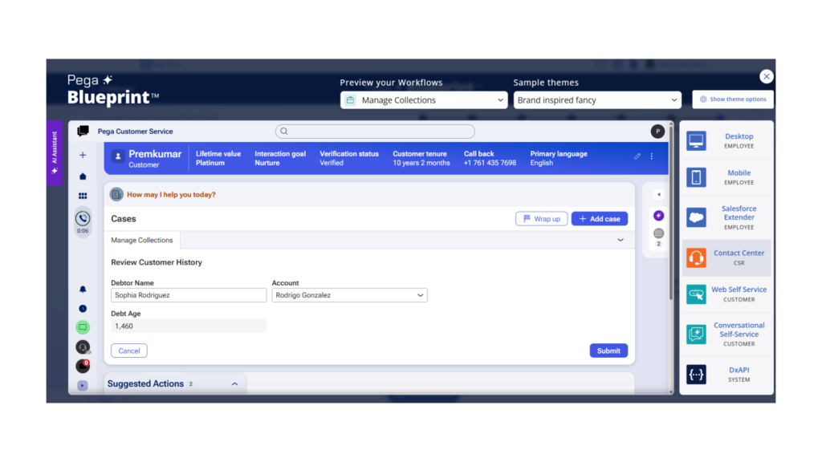Open the three-dot menu in customer header
This screenshot has width=822, height=462.
pyautogui.click(x=652, y=156)
